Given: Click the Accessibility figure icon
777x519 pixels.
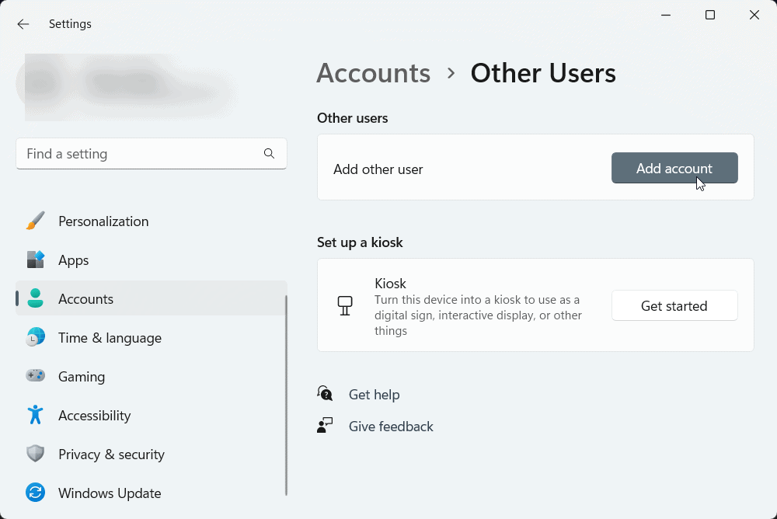Looking at the screenshot, I should click(35, 416).
